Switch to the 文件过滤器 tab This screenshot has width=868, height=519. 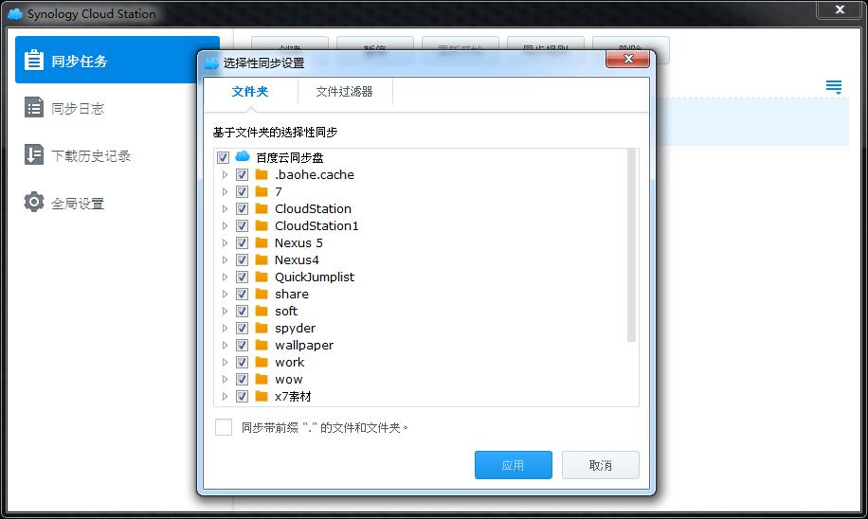[344, 91]
